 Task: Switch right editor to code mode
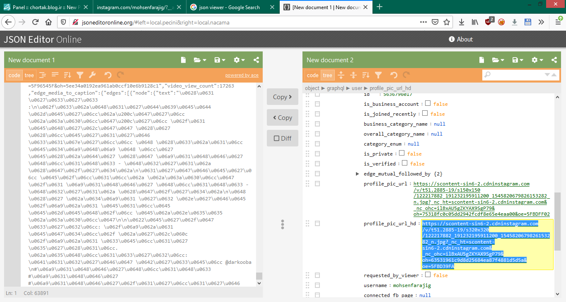(313, 75)
